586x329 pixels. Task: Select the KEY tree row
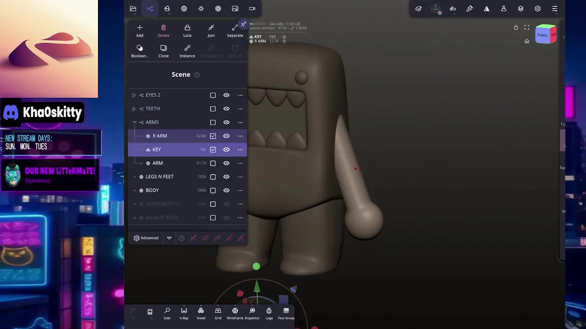tap(187, 149)
